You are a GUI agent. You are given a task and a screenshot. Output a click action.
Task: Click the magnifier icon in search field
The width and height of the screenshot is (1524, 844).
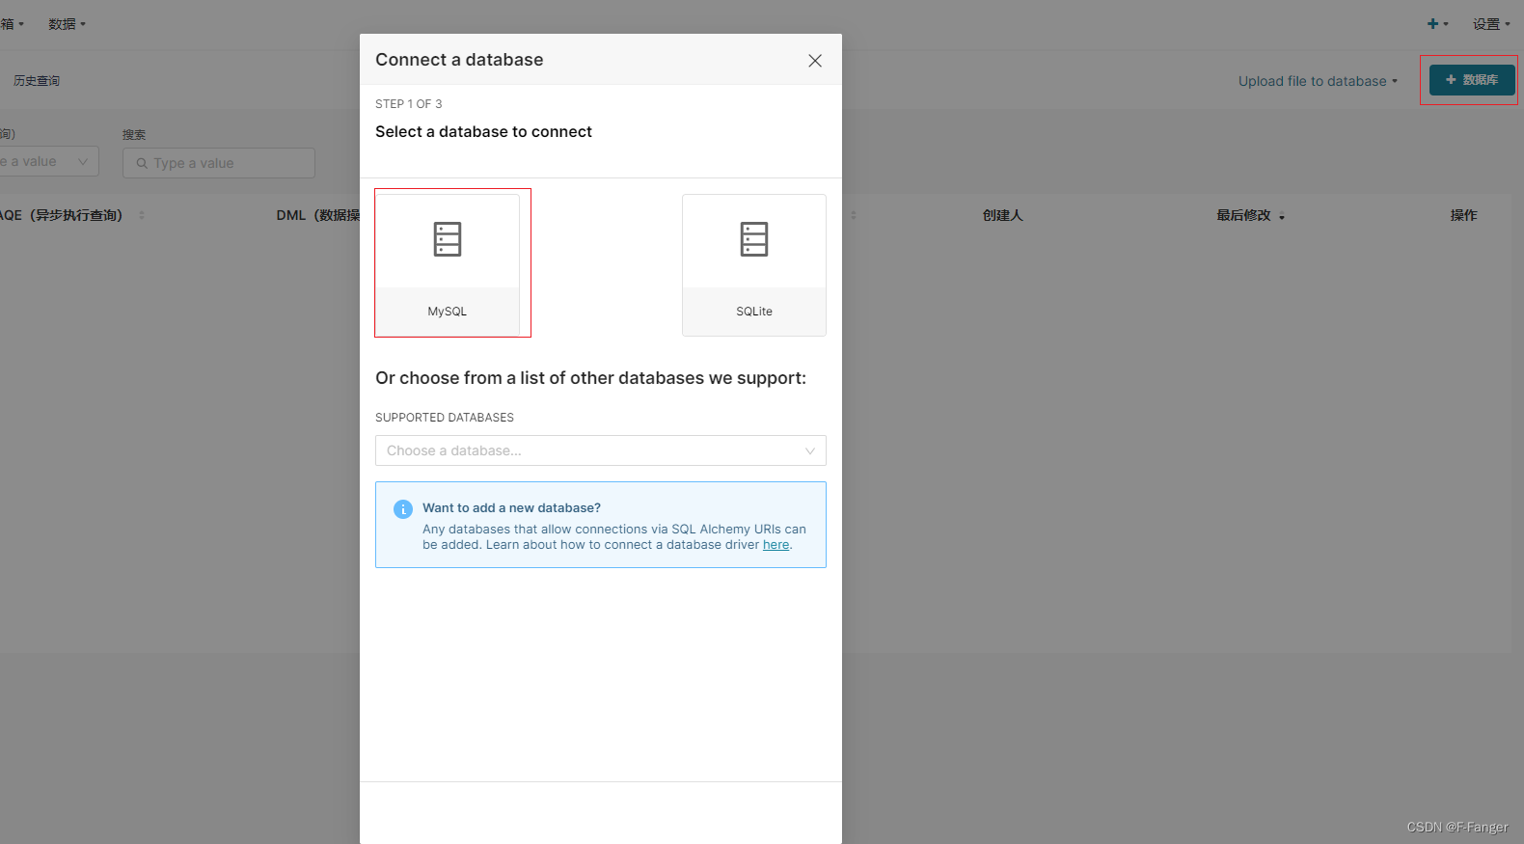(142, 163)
